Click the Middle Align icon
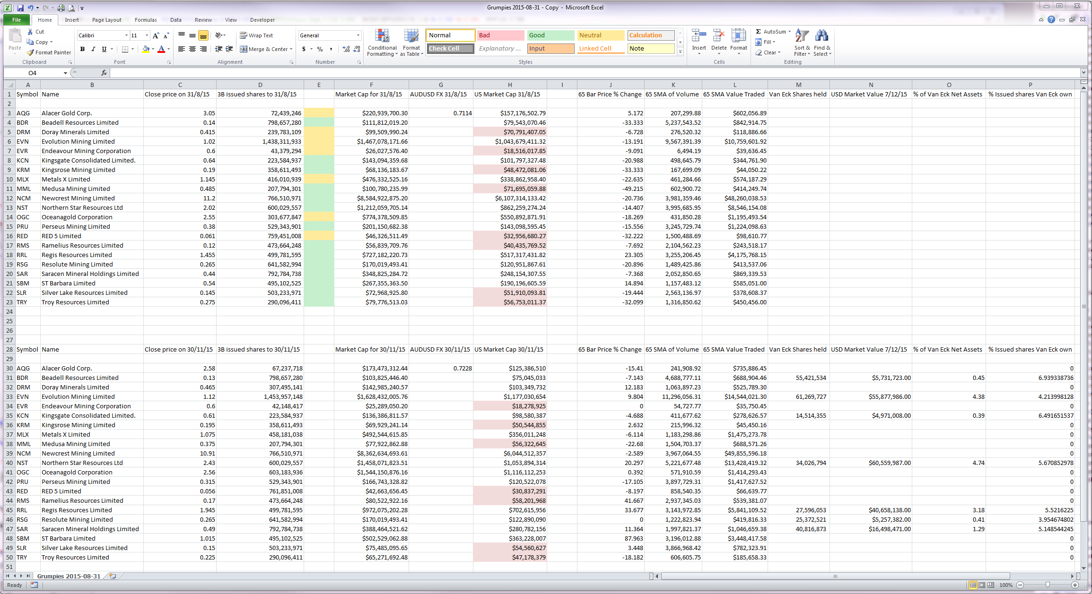Screen dimensions: 1092x594 click(192, 35)
